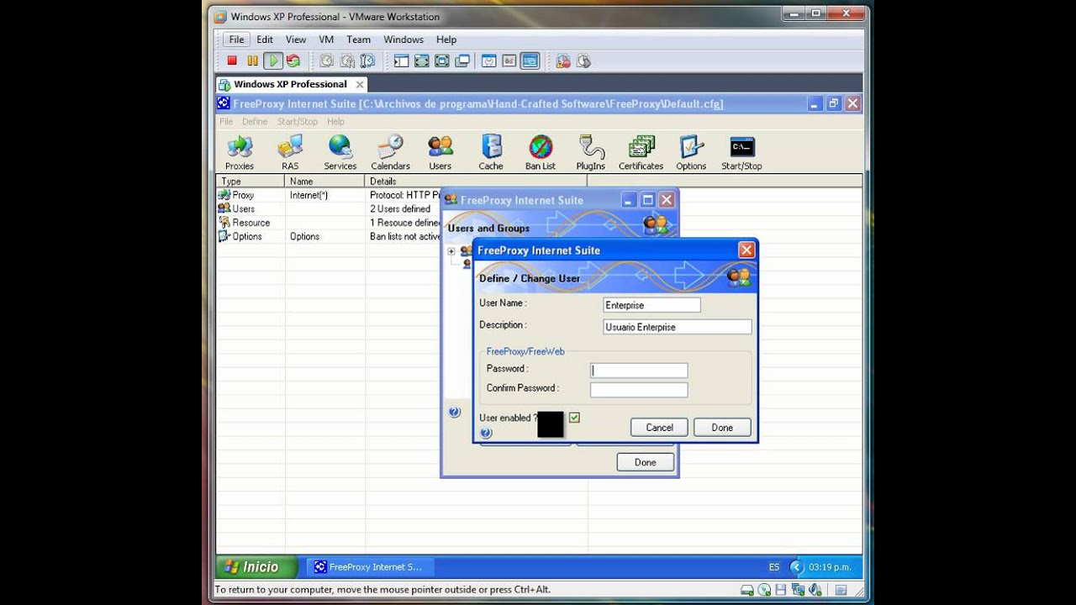This screenshot has height=605, width=1076.
Task: Toggle the User enabled checkbox
Action: coord(574,418)
